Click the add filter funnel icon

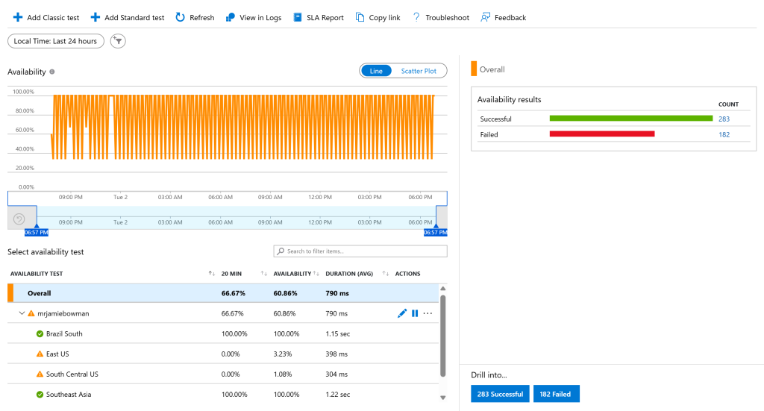(118, 41)
